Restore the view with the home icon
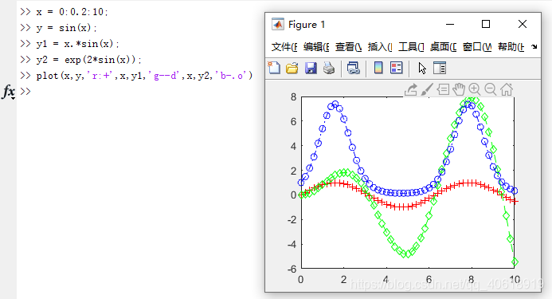Viewport: 552px width, 299px height. click(x=507, y=89)
